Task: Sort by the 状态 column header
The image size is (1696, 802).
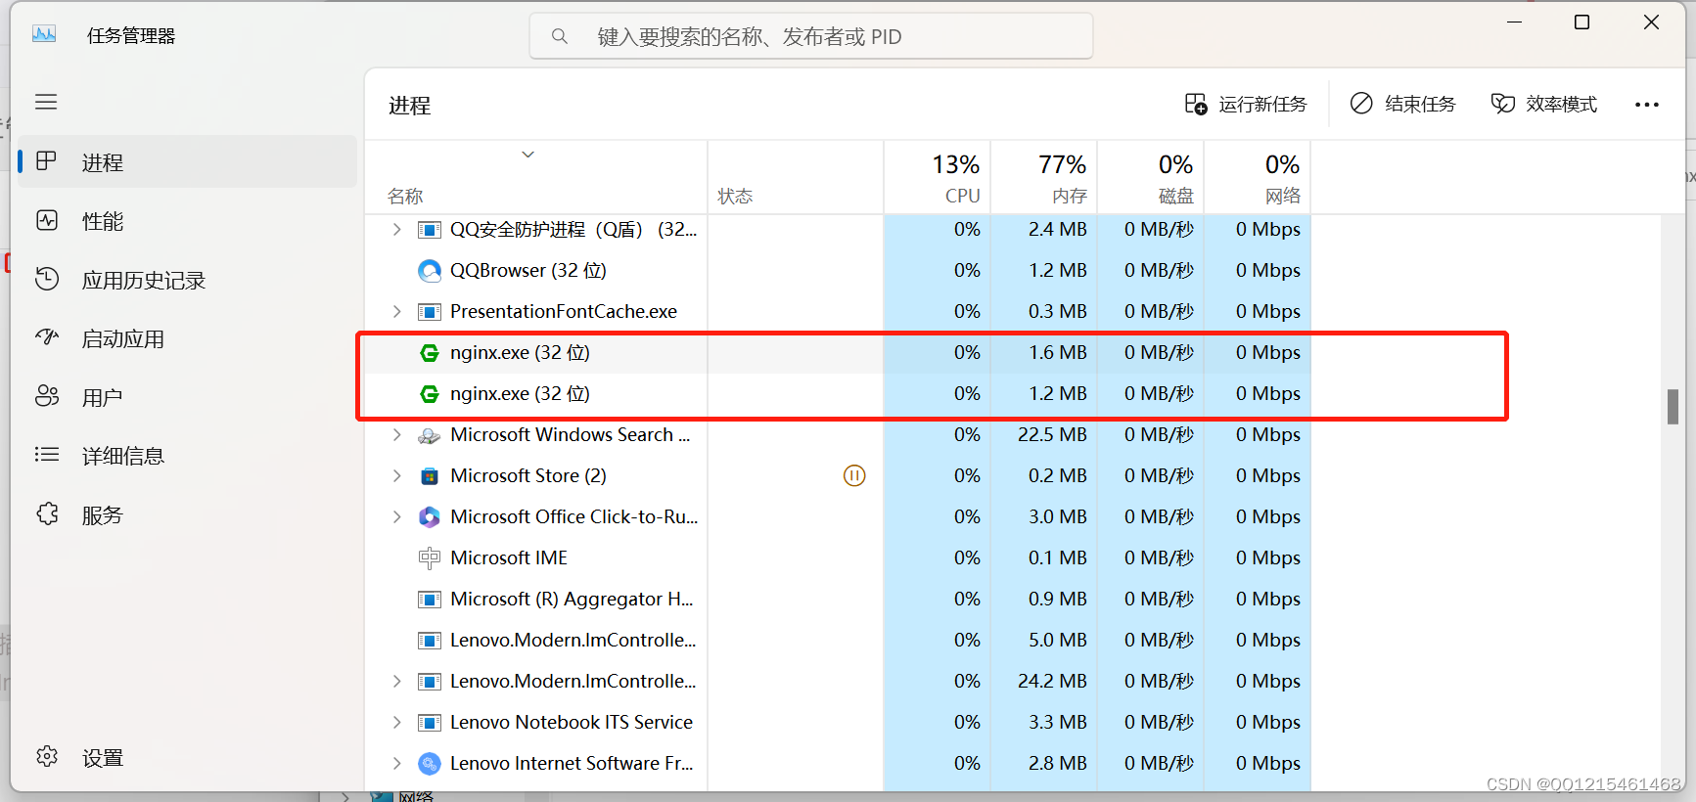Action: click(x=796, y=177)
